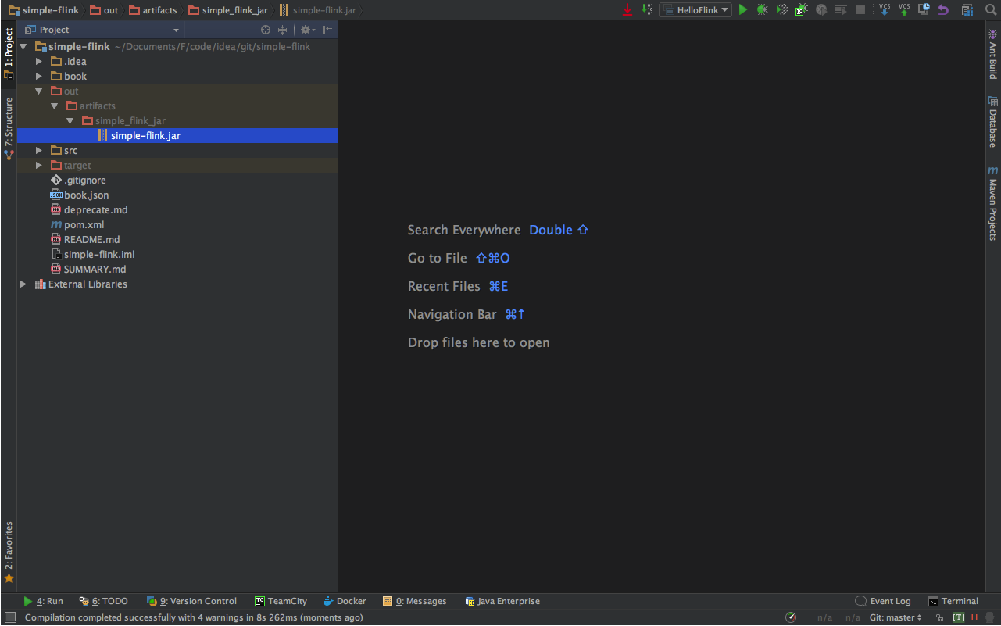This screenshot has height=626, width=1001.
Task: Open the HelloFlink run configuration dropdown
Action: tap(695, 9)
